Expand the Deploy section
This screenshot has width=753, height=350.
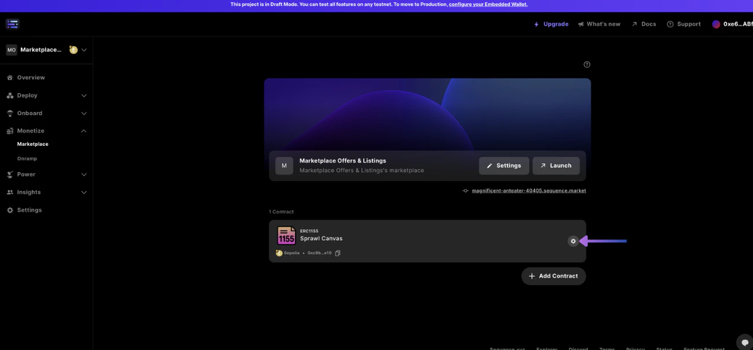coord(46,95)
